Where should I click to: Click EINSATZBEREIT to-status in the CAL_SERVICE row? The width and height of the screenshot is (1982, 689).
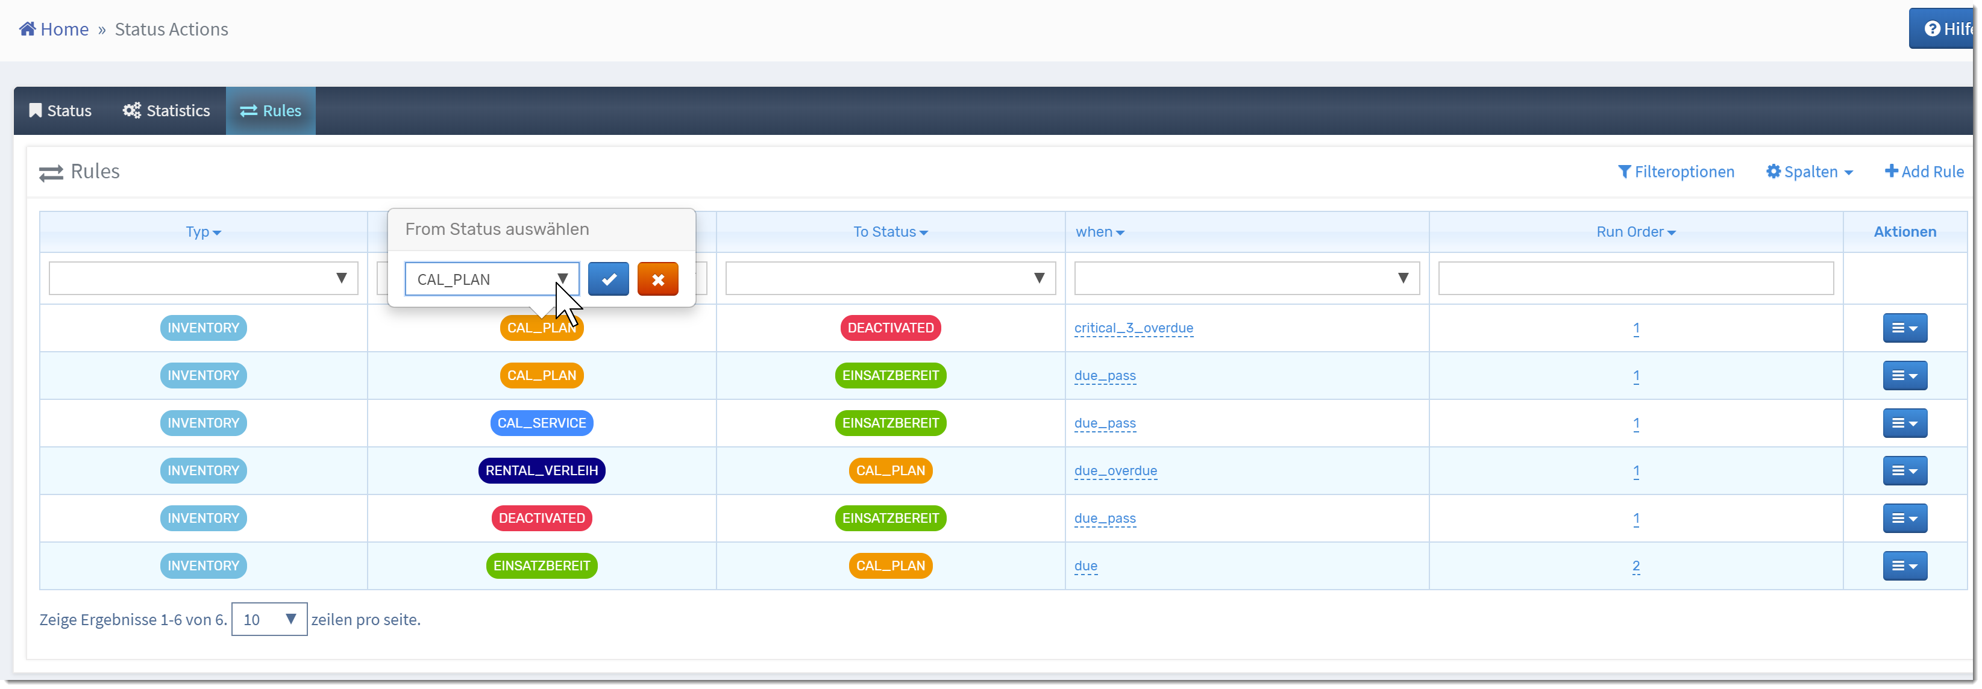pyautogui.click(x=890, y=424)
